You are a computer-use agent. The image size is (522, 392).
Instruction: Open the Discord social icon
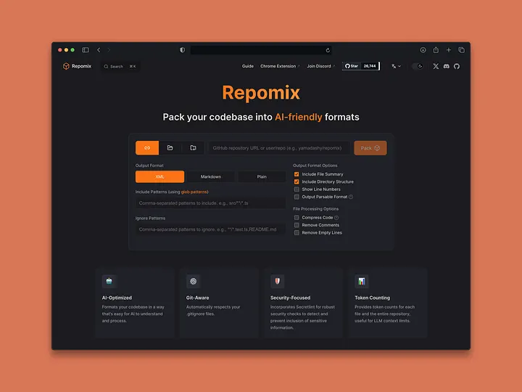coord(447,66)
